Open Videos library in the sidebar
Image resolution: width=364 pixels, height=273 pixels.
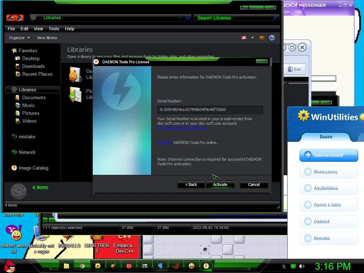tap(29, 121)
